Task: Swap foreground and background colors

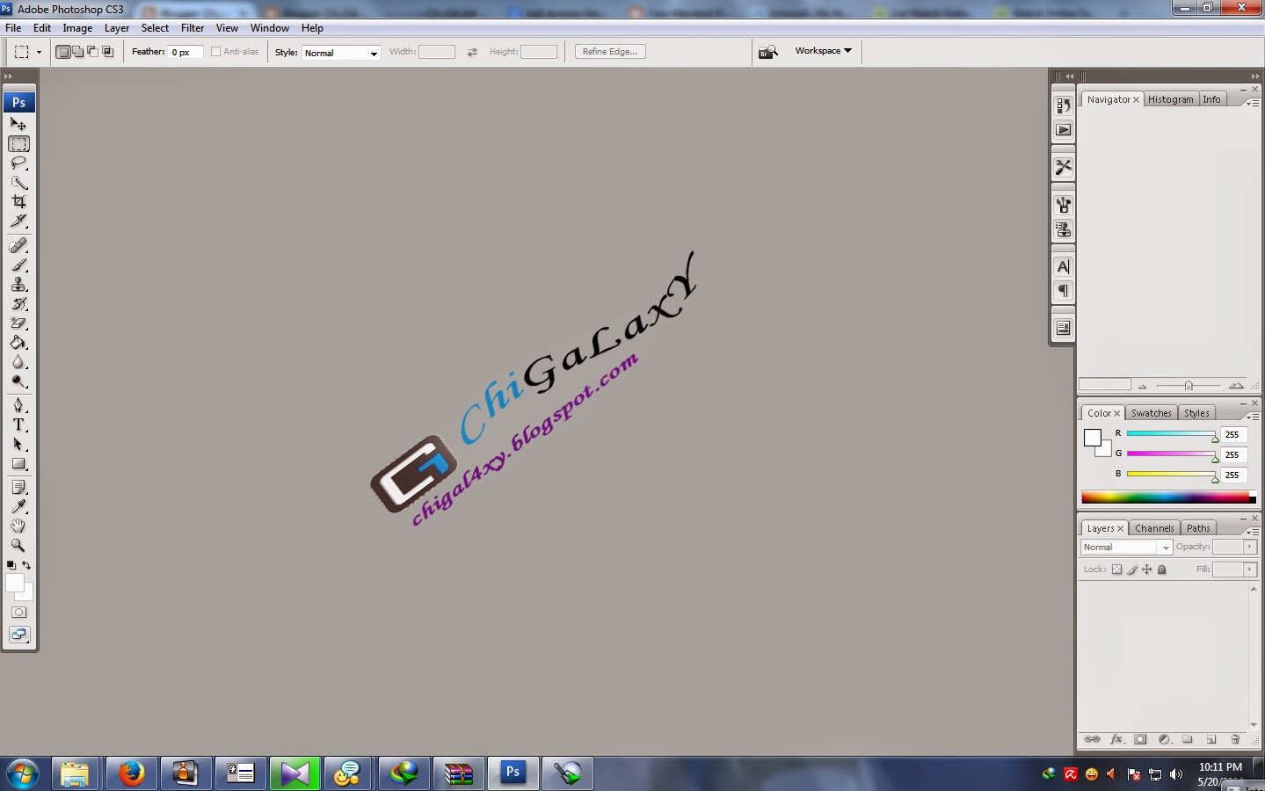Action: 26,565
